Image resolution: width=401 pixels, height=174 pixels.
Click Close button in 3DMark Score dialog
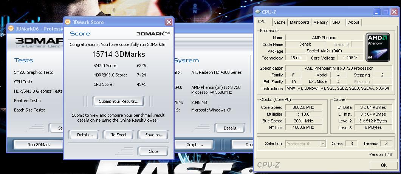[153, 151]
